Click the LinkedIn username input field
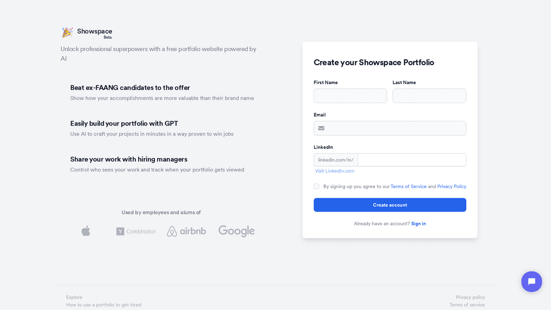Viewport: 551px width, 310px height. (x=412, y=160)
